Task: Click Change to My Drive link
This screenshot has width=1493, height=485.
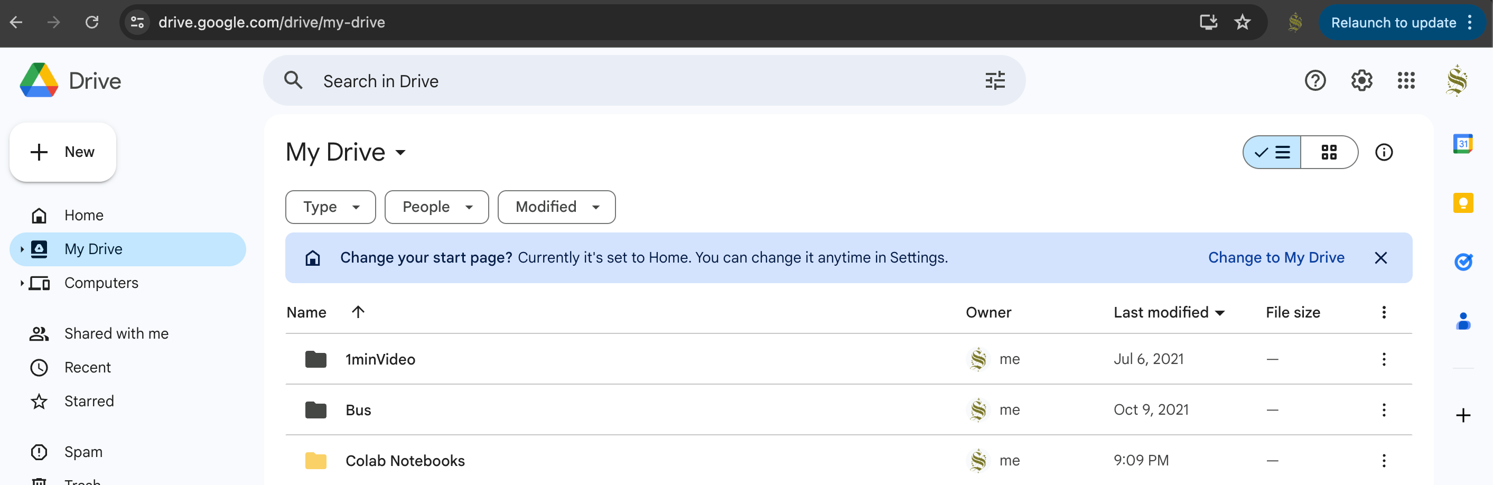Action: (1276, 257)
